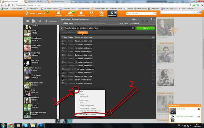Play the previous track in the music player
The width and height of the screenshot is (204, 128).
click(27, 21)
